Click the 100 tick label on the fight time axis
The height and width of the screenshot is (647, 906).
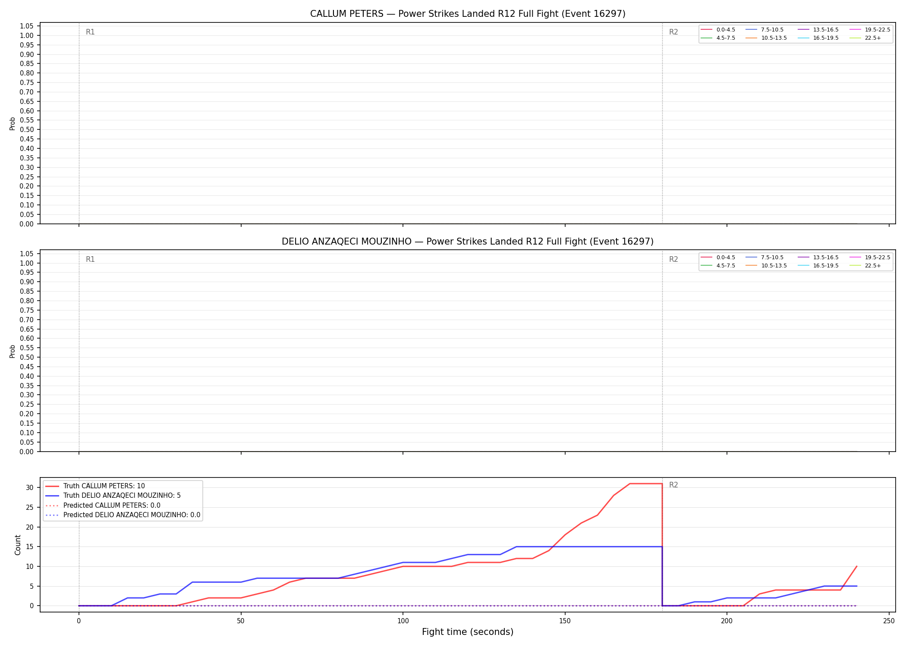[x=403, y=621]
